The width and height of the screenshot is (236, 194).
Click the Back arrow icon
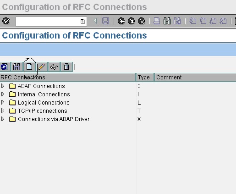[x=121, y=21]
